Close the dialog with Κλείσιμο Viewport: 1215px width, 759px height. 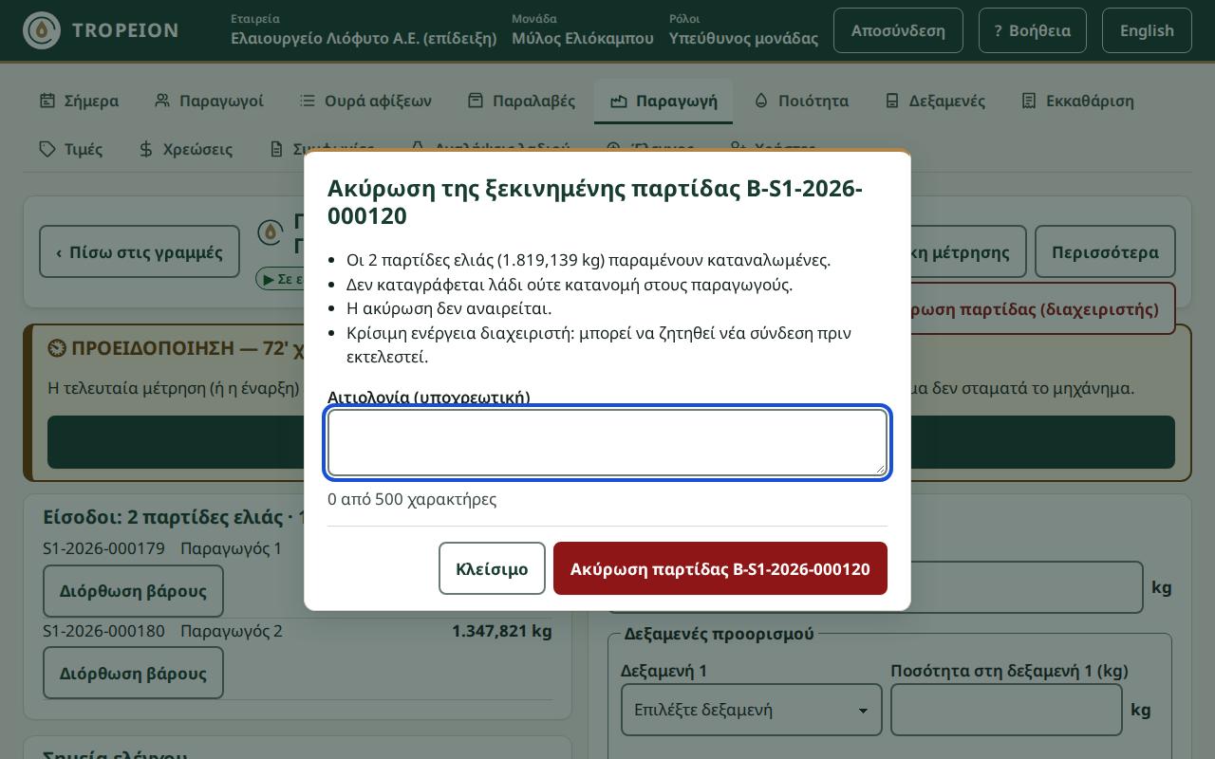coord(492,568)
